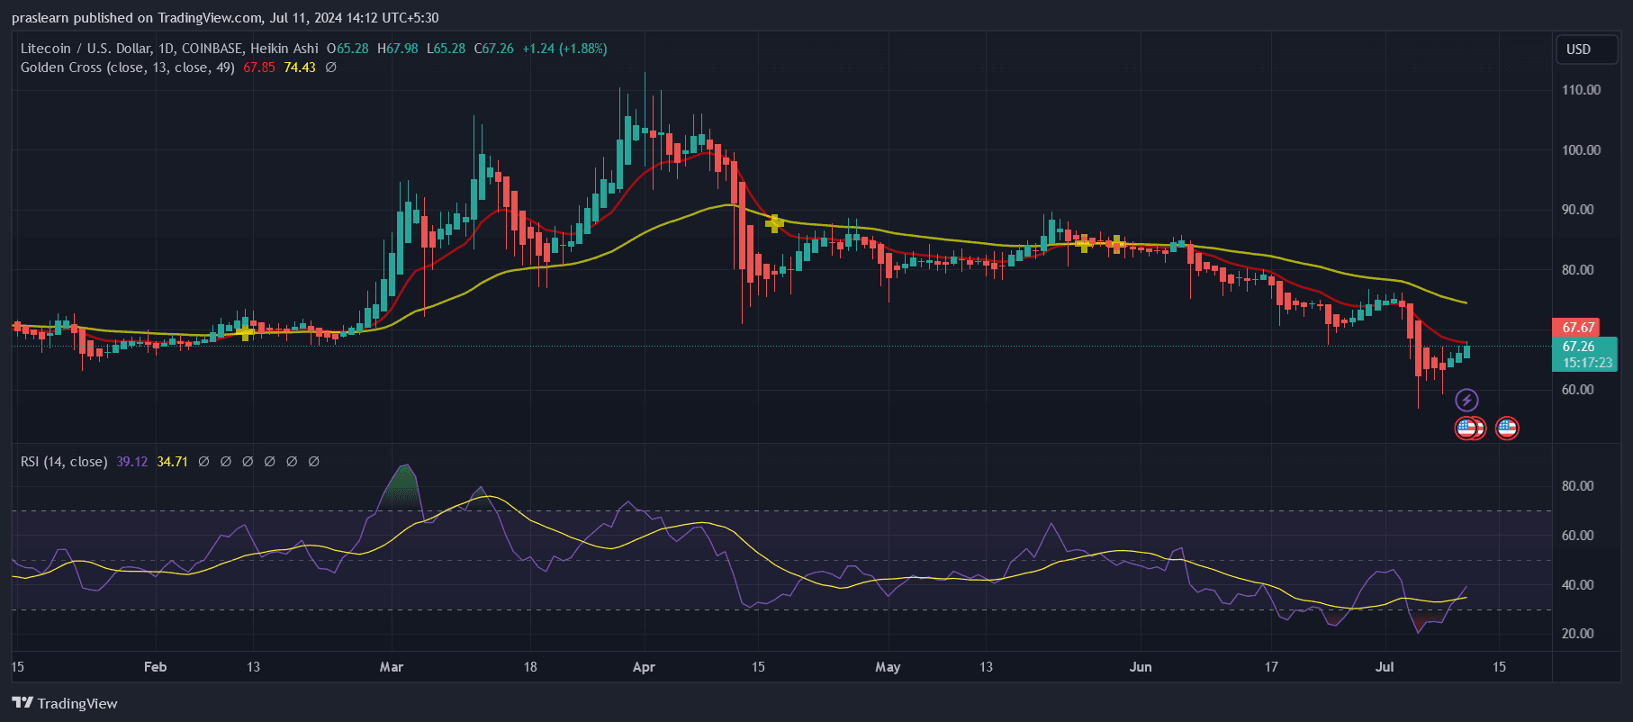Click the 110.00 price axis label
The height and width of the screenshot is (722, 1633).
1582,90
